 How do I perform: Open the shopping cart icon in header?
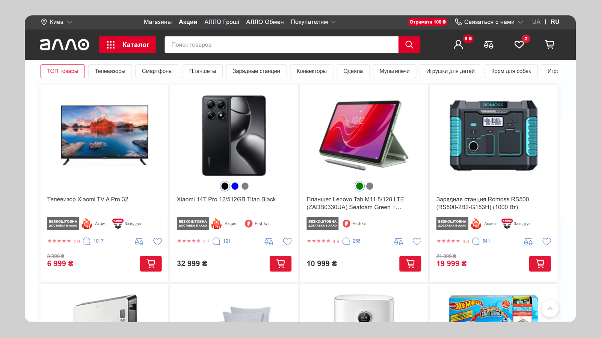coord(550,45)
